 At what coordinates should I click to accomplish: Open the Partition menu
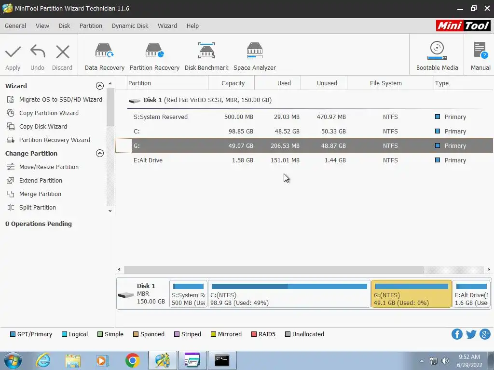pos(91,26)
